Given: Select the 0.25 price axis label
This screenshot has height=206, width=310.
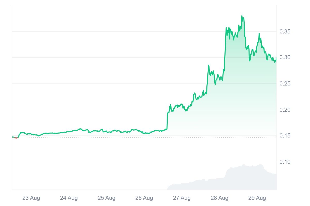Looking at the screenshot, I should click(x=285, y=84).
